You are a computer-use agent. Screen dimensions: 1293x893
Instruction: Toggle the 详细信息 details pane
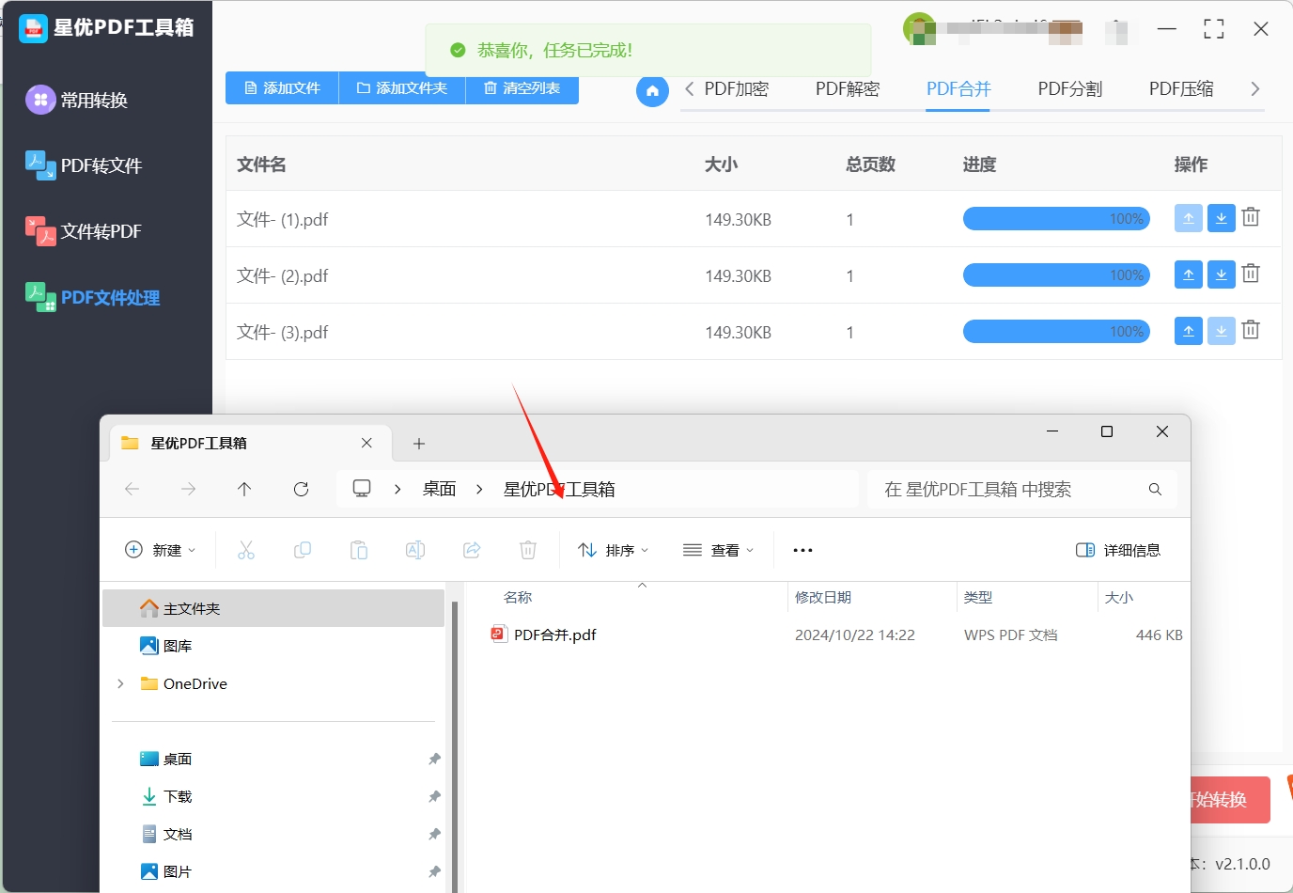tap(1118, 550)
